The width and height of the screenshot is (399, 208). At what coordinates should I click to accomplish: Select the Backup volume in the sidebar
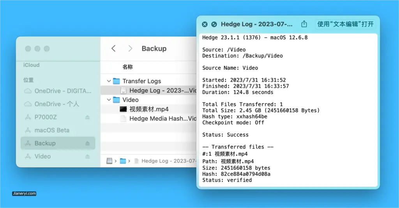tap(58, 143)
